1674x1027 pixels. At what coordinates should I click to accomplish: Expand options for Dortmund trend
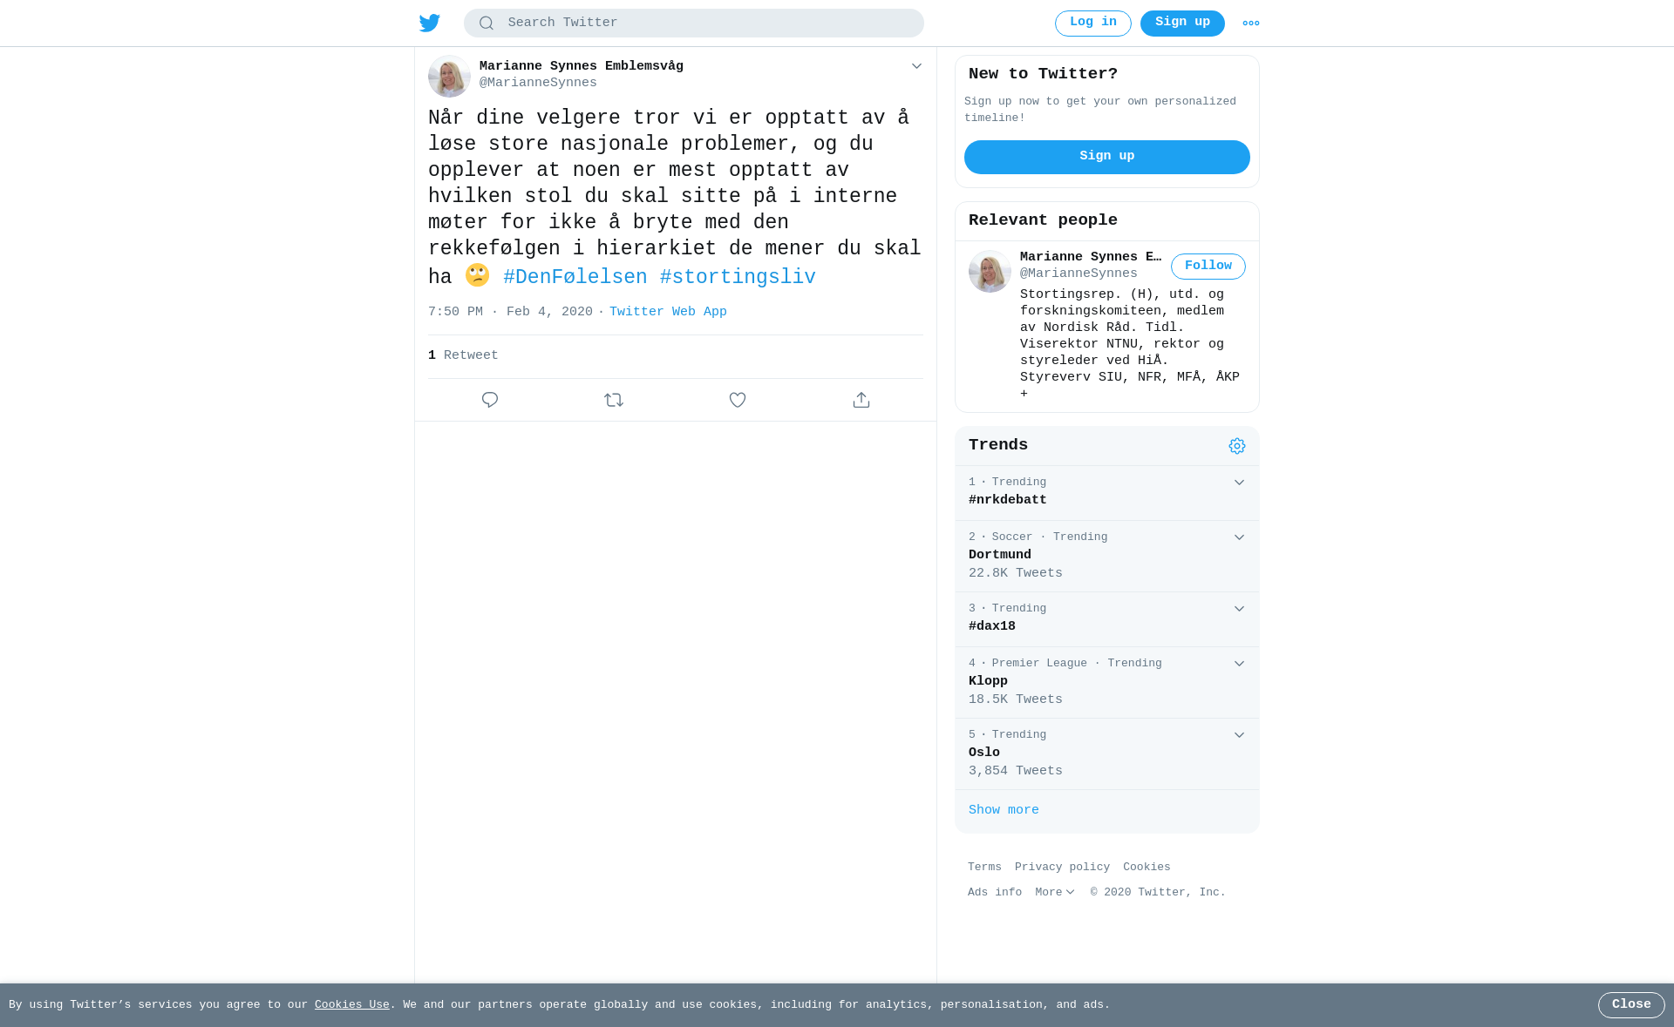pos(1239,537)
